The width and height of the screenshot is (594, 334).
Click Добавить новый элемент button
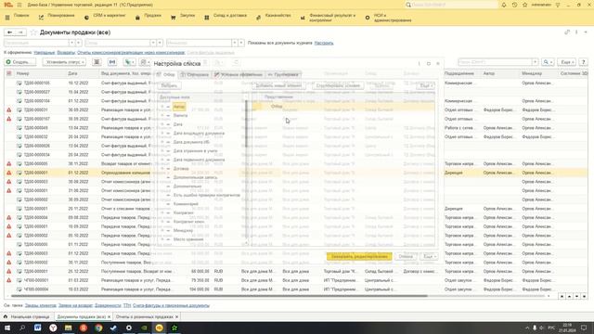click(278, 85)
